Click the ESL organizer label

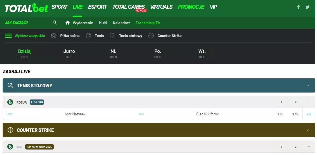pos(19,147)
